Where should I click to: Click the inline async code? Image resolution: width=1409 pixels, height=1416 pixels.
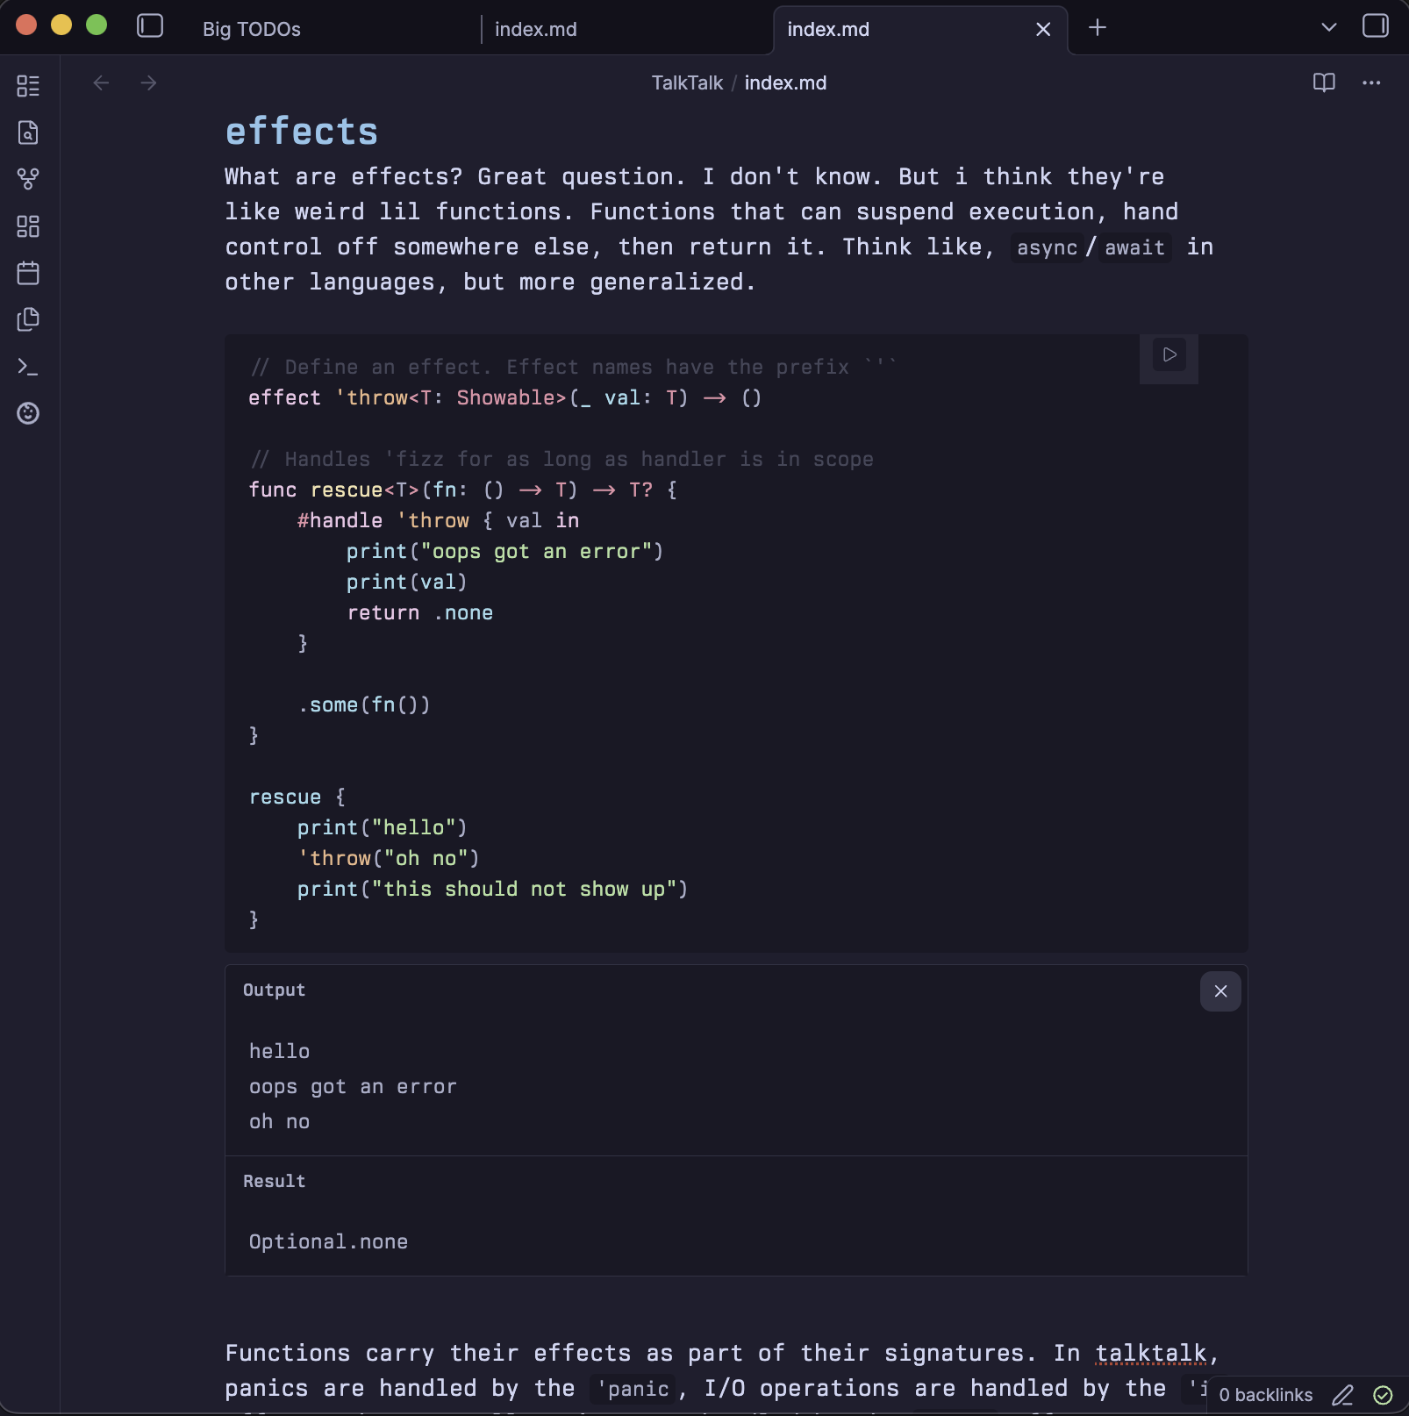point(1047,247)
